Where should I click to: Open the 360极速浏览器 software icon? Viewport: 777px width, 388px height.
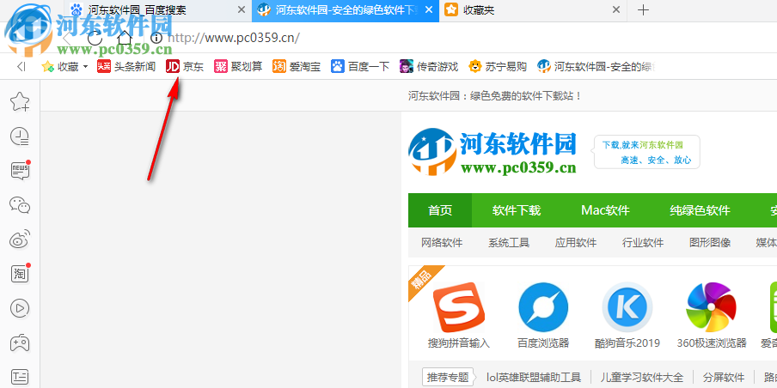tap(711, 307)
